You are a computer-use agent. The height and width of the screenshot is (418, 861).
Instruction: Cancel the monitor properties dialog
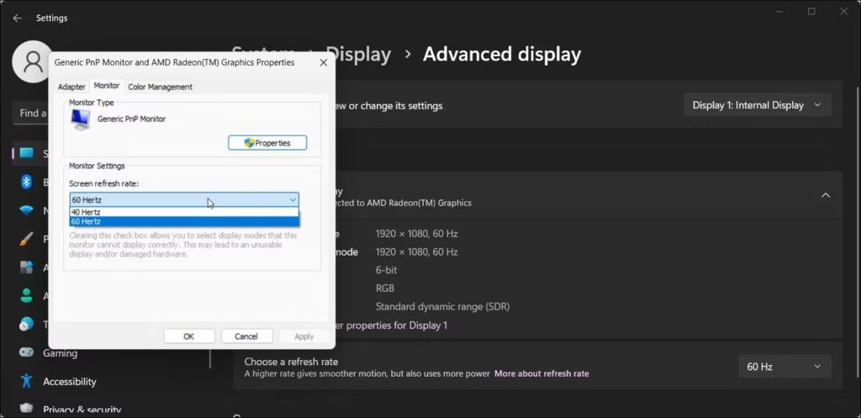coord(246,336)
